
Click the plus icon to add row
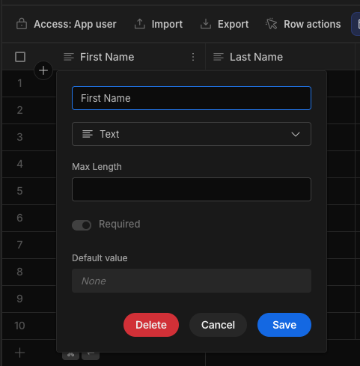coord(19,353)
